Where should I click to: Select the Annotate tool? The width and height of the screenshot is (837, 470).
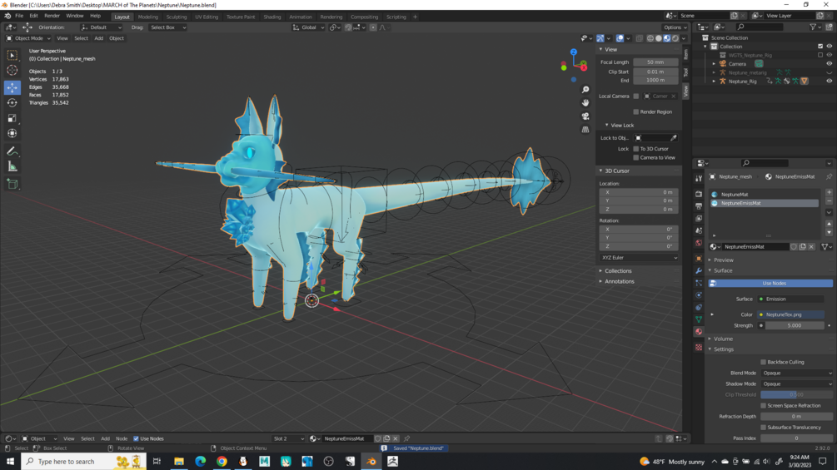(x=12, y=151)
